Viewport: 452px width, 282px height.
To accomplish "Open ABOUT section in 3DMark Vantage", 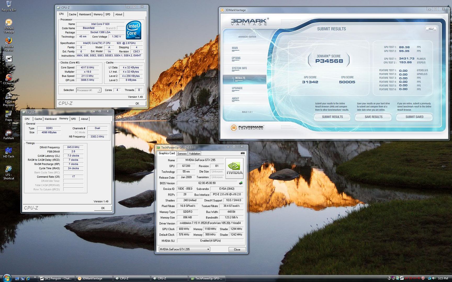I will [235, 98].
